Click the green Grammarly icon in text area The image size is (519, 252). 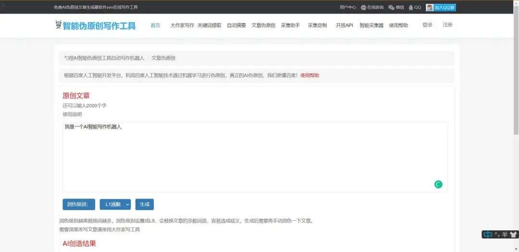[438, 185]
